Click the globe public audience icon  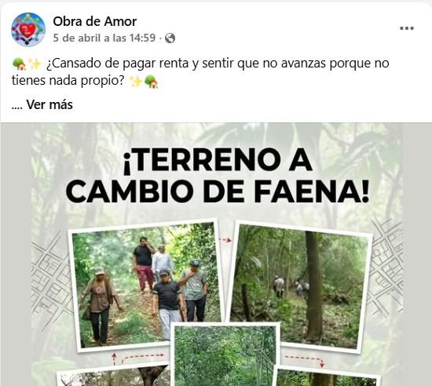[x=170, y=38]
